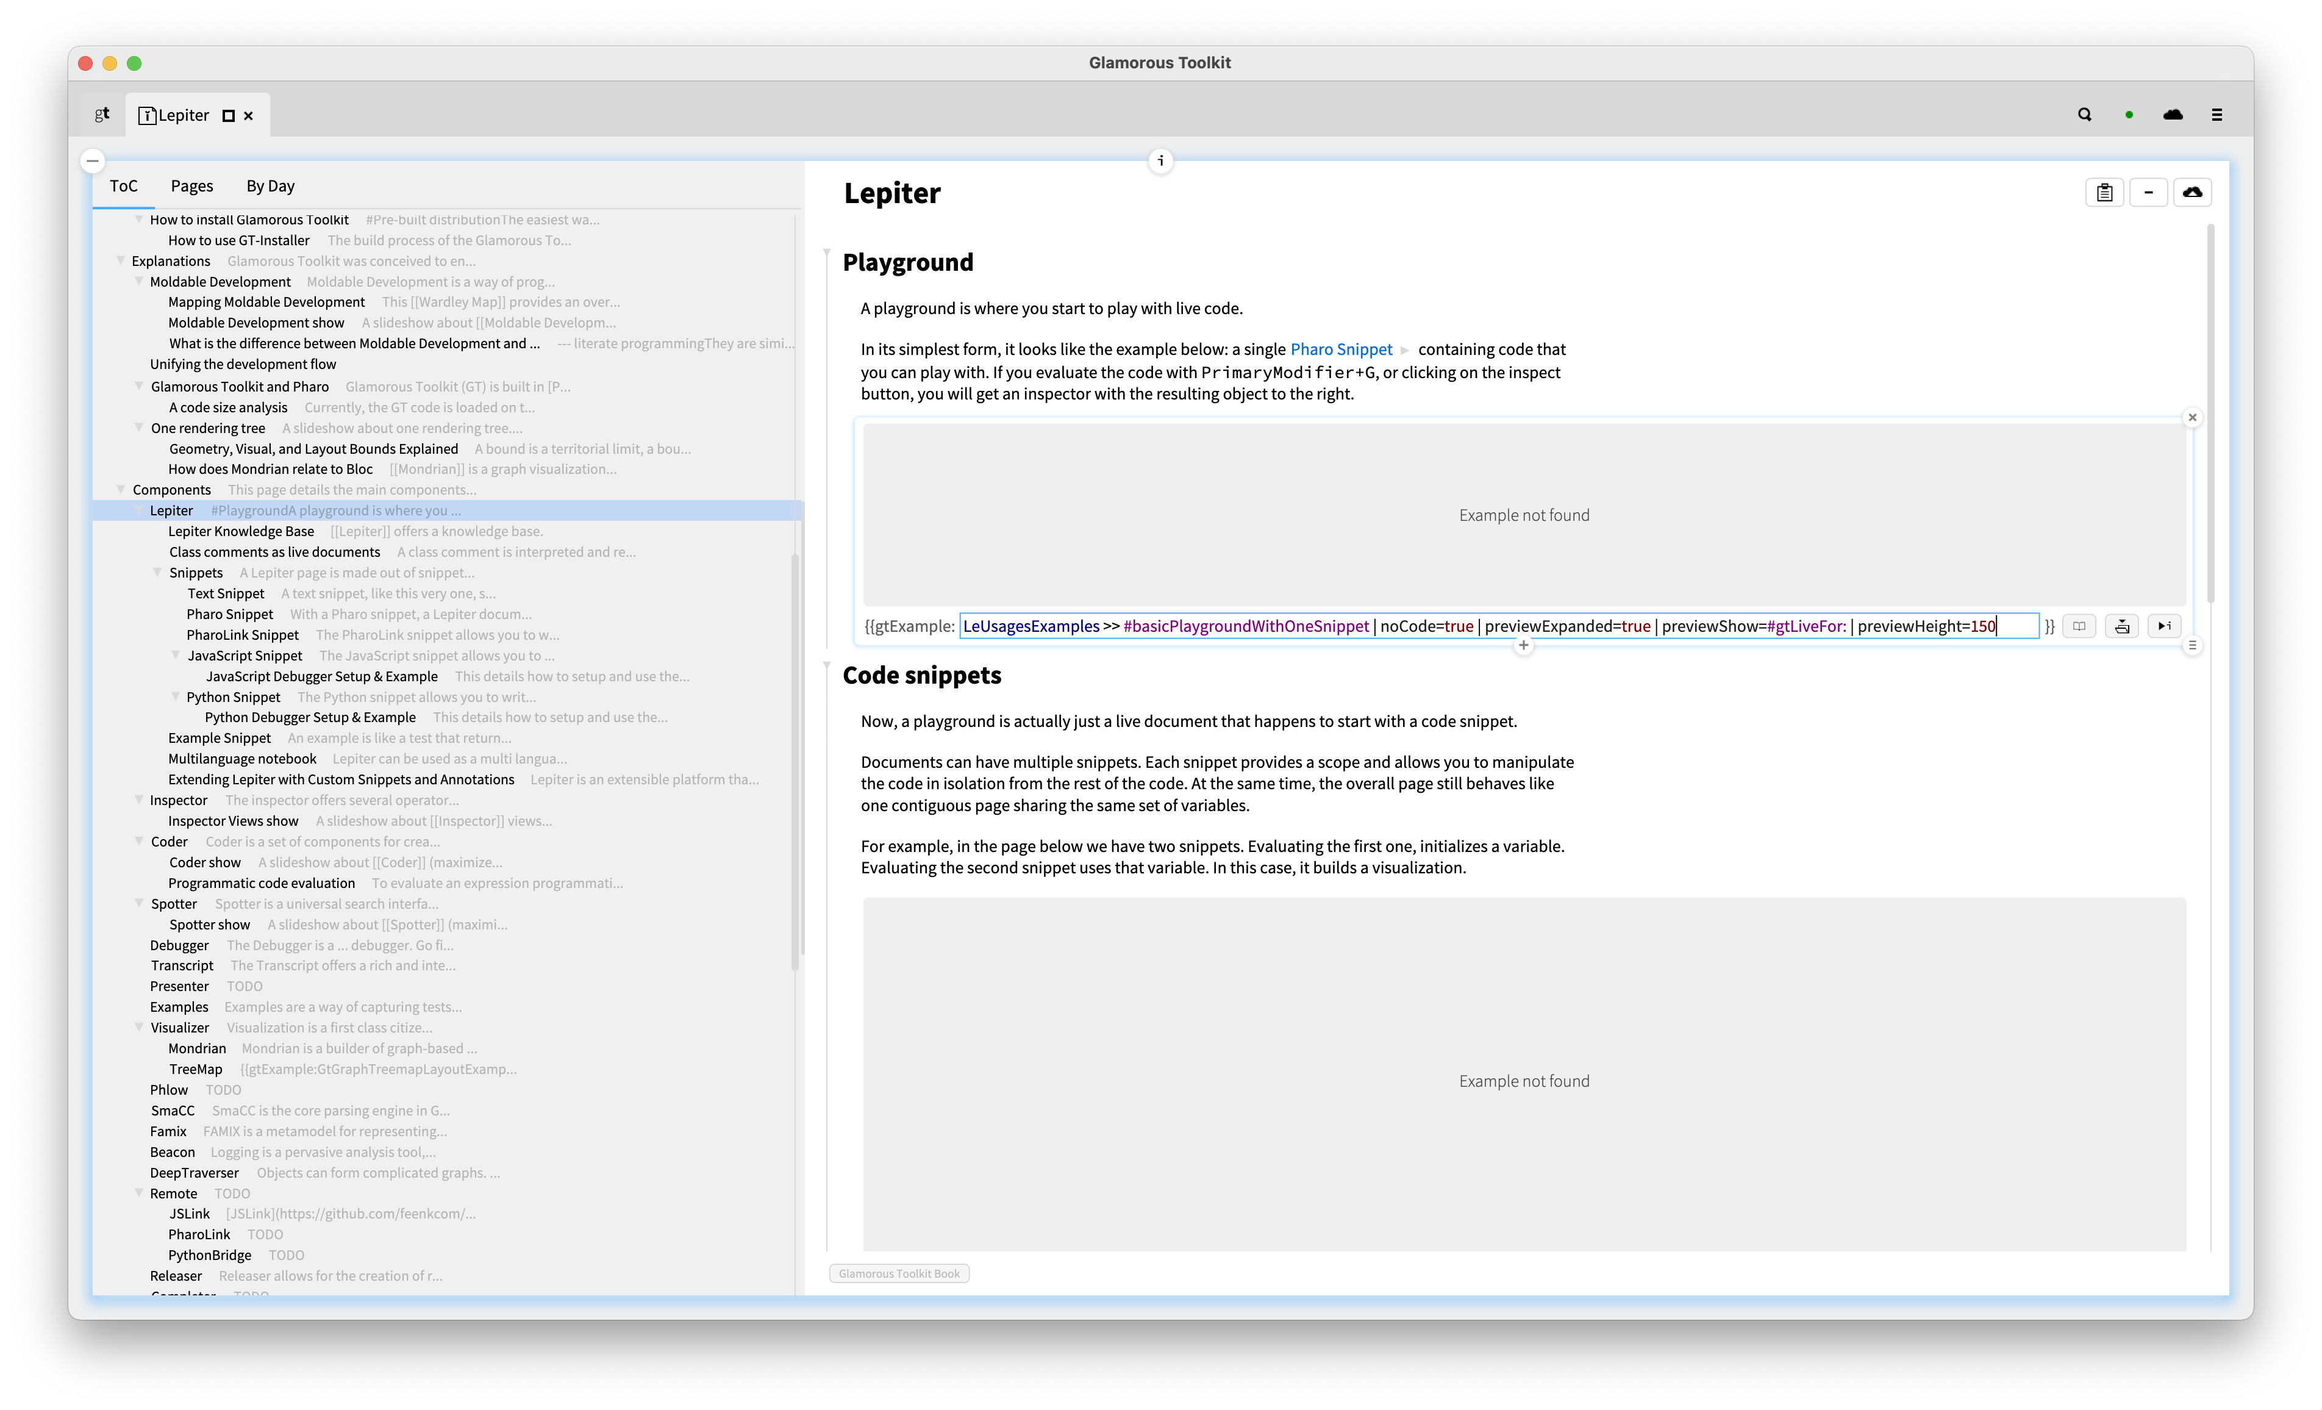Click the print icon next to the snippet
The width and height of the screenshot is (2322, 1410).
[x=2122, y=626]
